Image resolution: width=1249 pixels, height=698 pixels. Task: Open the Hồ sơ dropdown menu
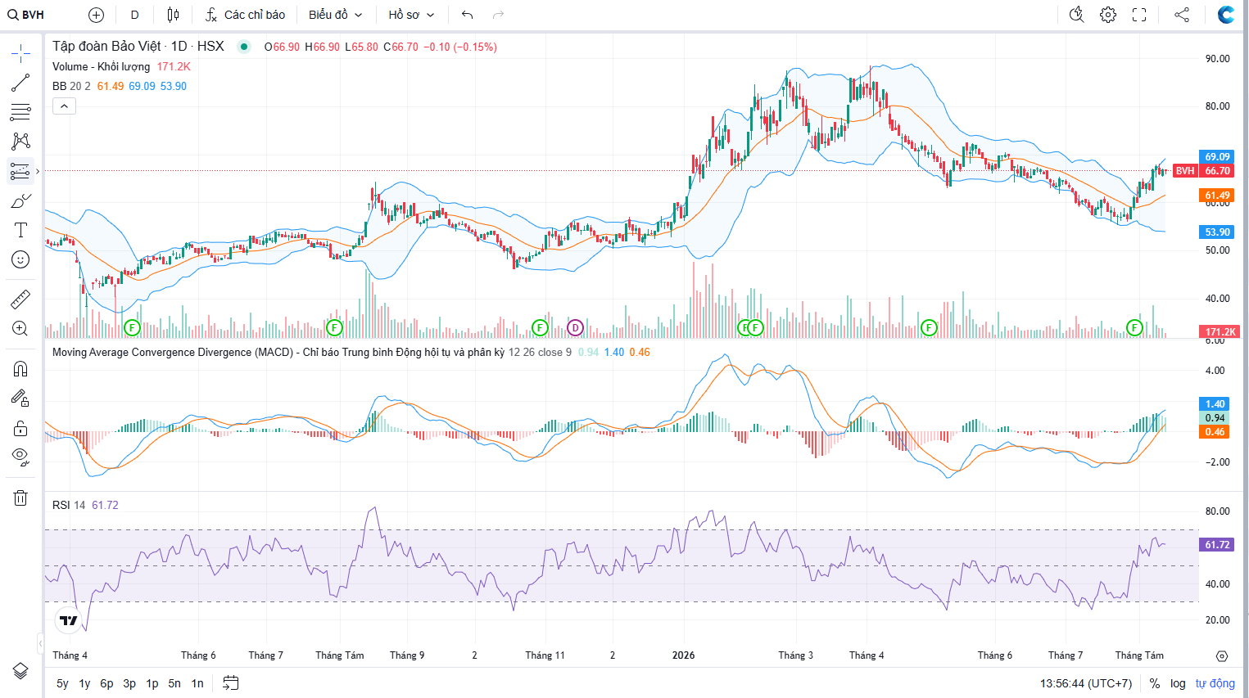click(x=411, y=15)
